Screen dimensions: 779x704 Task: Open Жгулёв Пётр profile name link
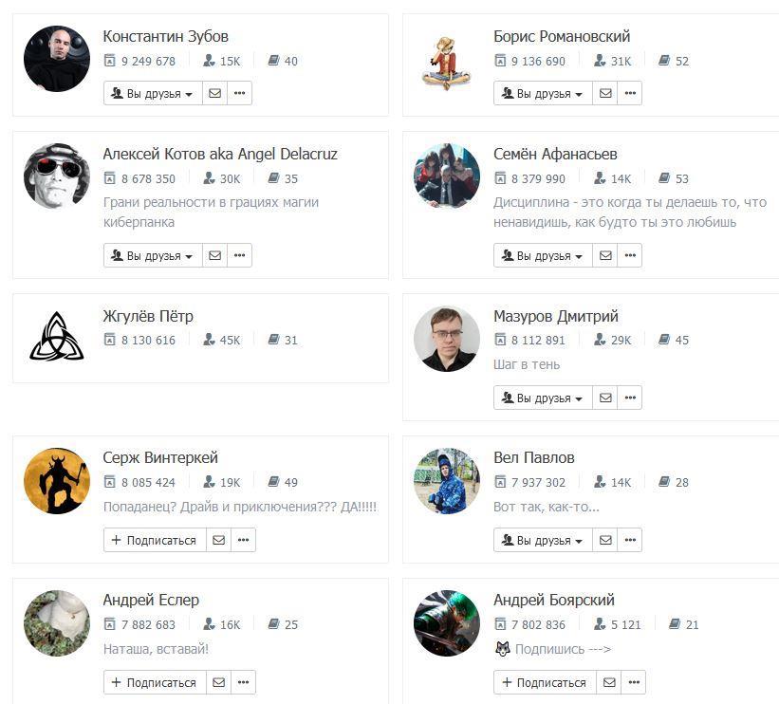pyautogui.click(x=148, y=316)
